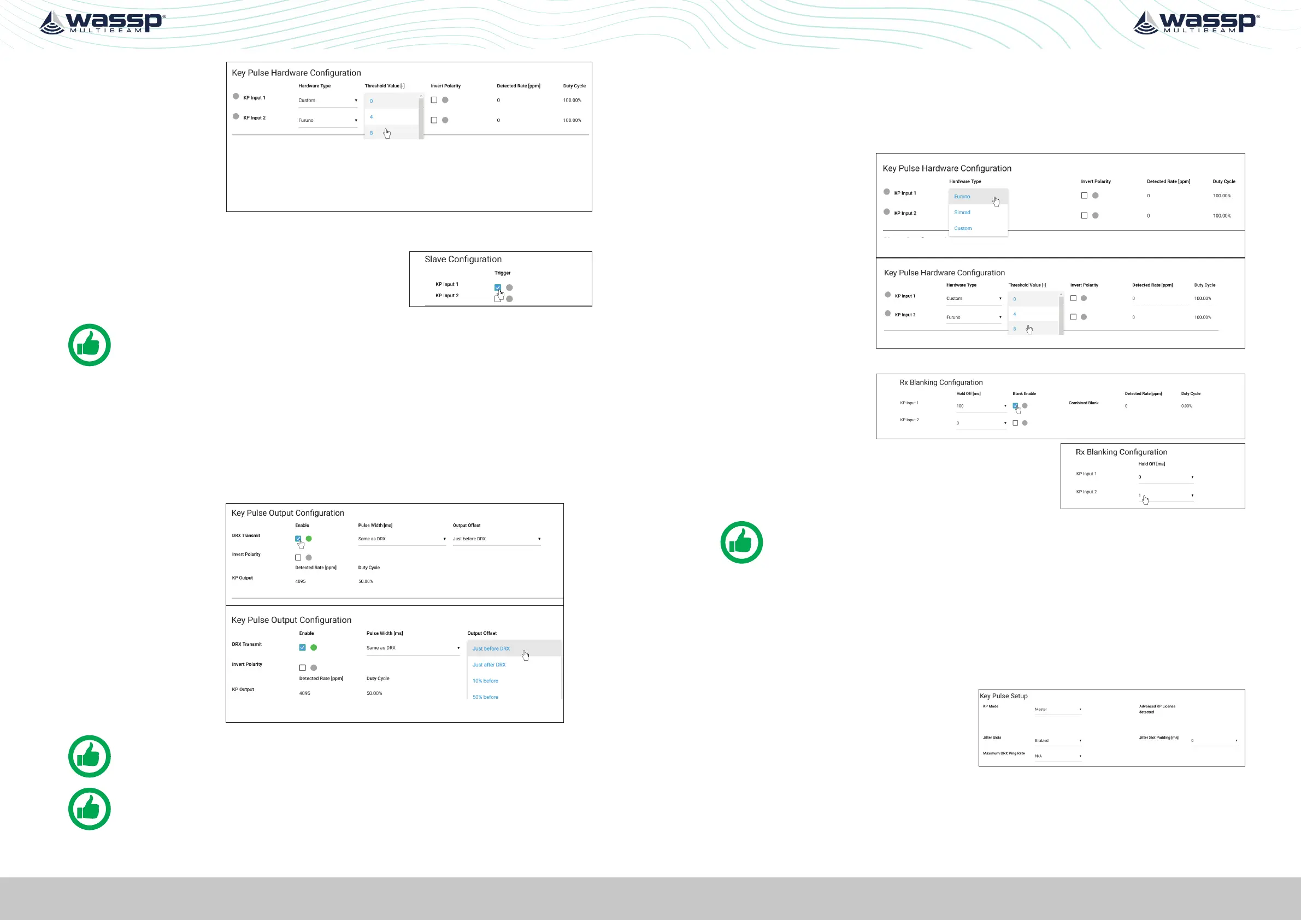1301x920 pixels.
Task: Click the bottom-most green thumbs-up icon
Action: [90, 809]
